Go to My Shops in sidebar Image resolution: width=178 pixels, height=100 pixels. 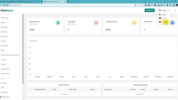[x=4, y=27]
